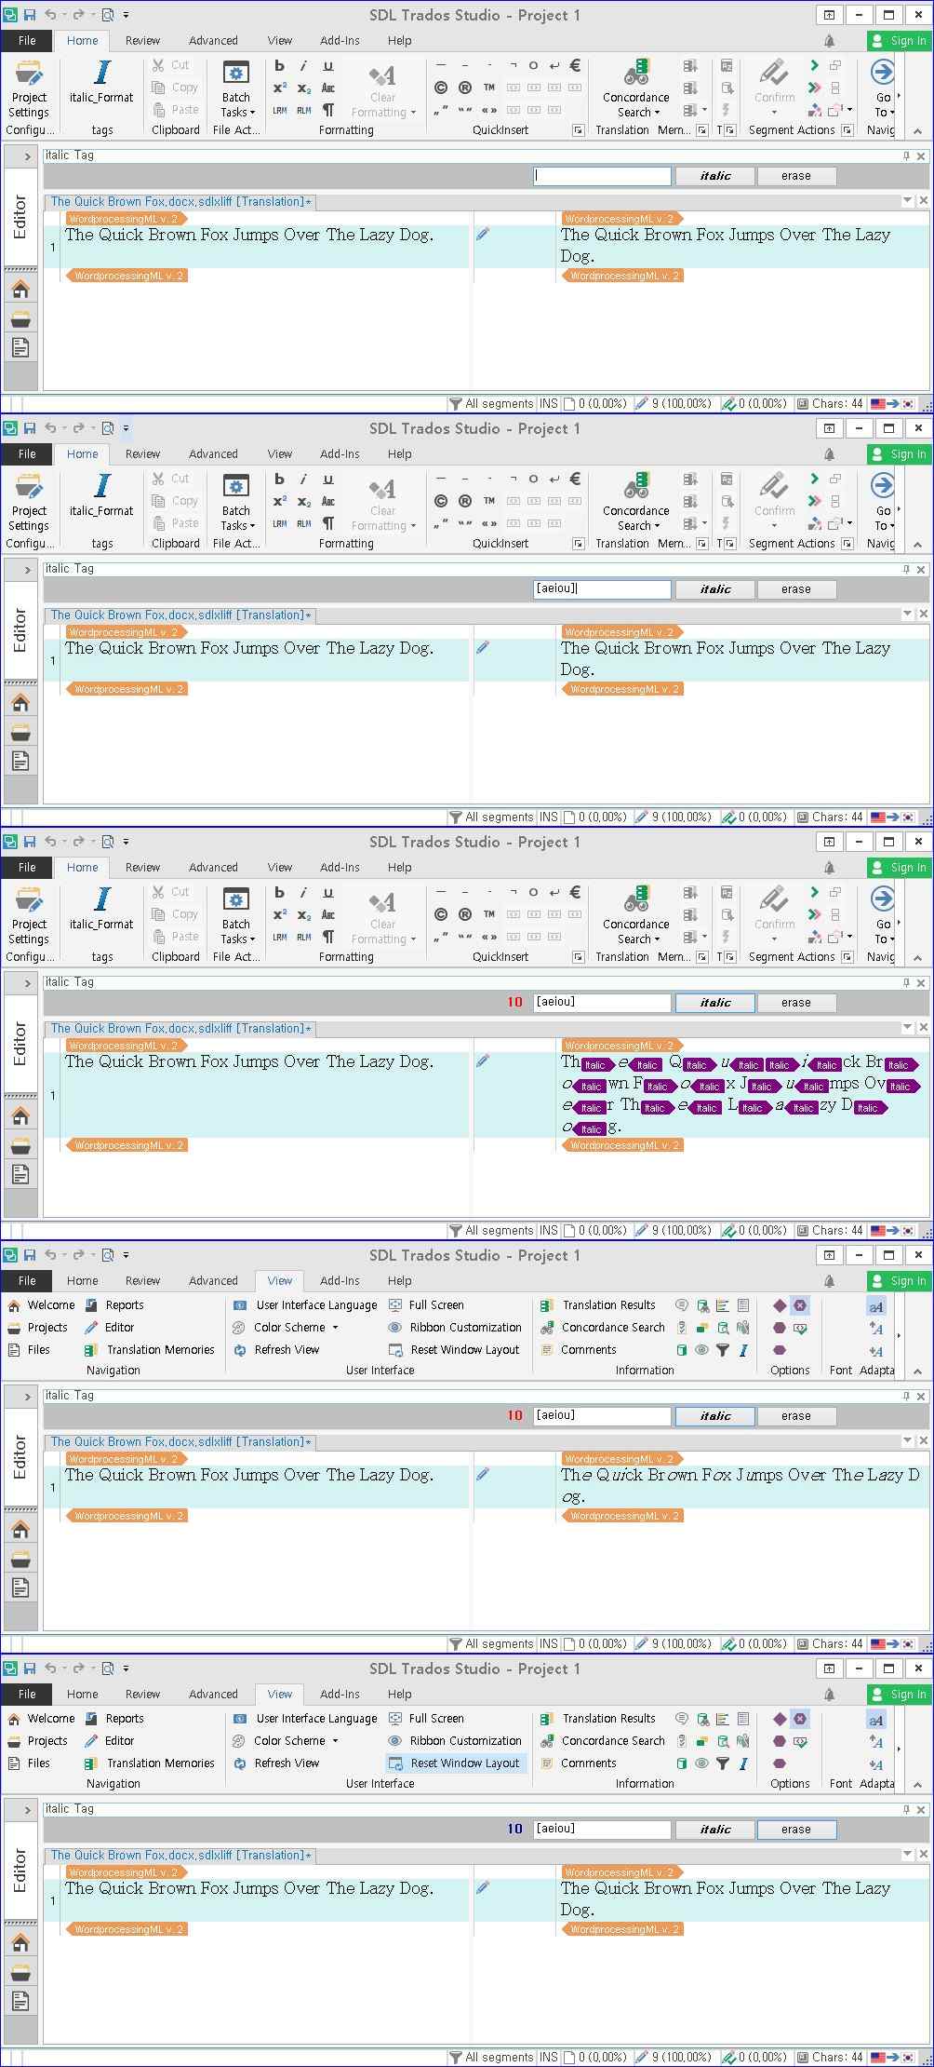Toggle bold formatting in the top window
This screenshot has width=934, height=2067.
tap(280, 65)
